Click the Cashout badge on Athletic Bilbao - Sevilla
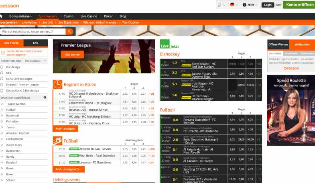The width and height of the screenshot is (315, 183). click(74, 149)
